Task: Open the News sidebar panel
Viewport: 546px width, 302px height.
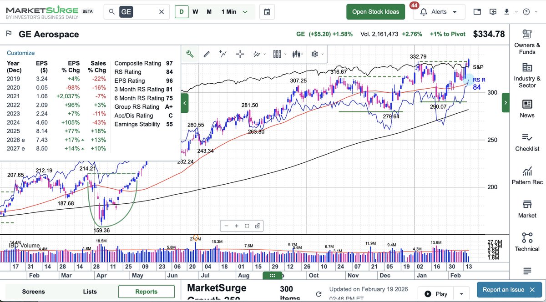Action: [x=527, y=109]
